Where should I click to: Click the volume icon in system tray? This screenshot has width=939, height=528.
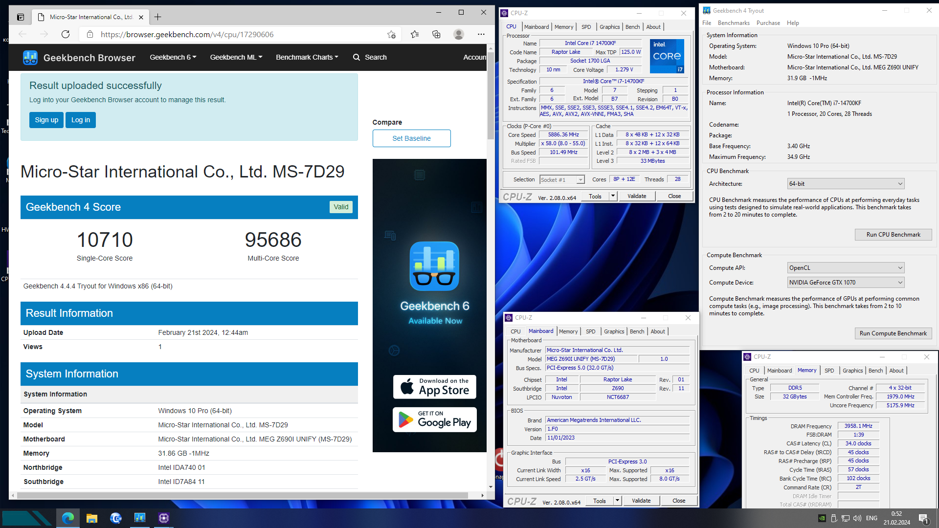[x=857, y=518]
